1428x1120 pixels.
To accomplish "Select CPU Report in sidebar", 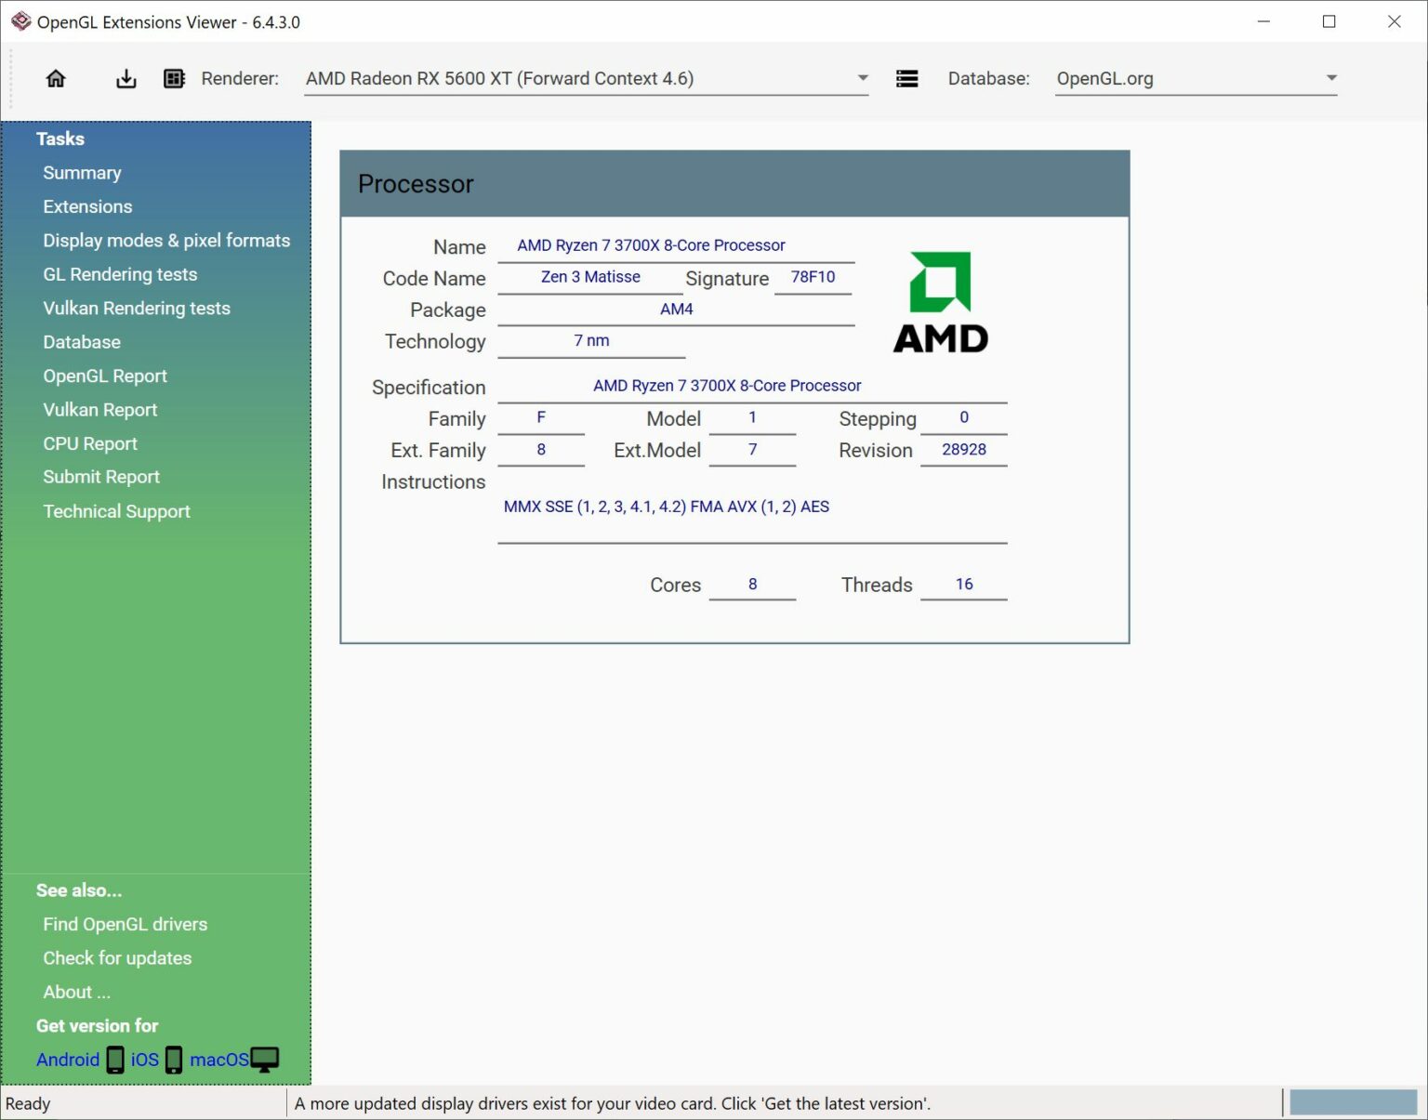I will [90, 443].
